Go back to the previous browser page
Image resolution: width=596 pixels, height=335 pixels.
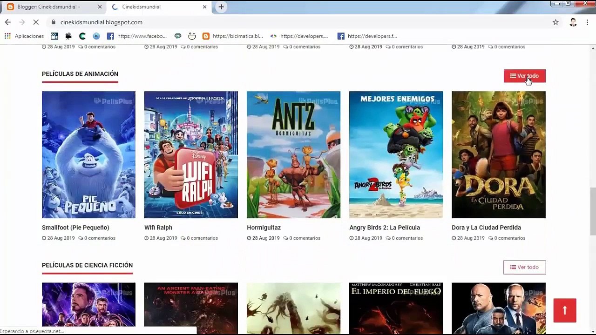pyautogui.click(x=8, y=22)
